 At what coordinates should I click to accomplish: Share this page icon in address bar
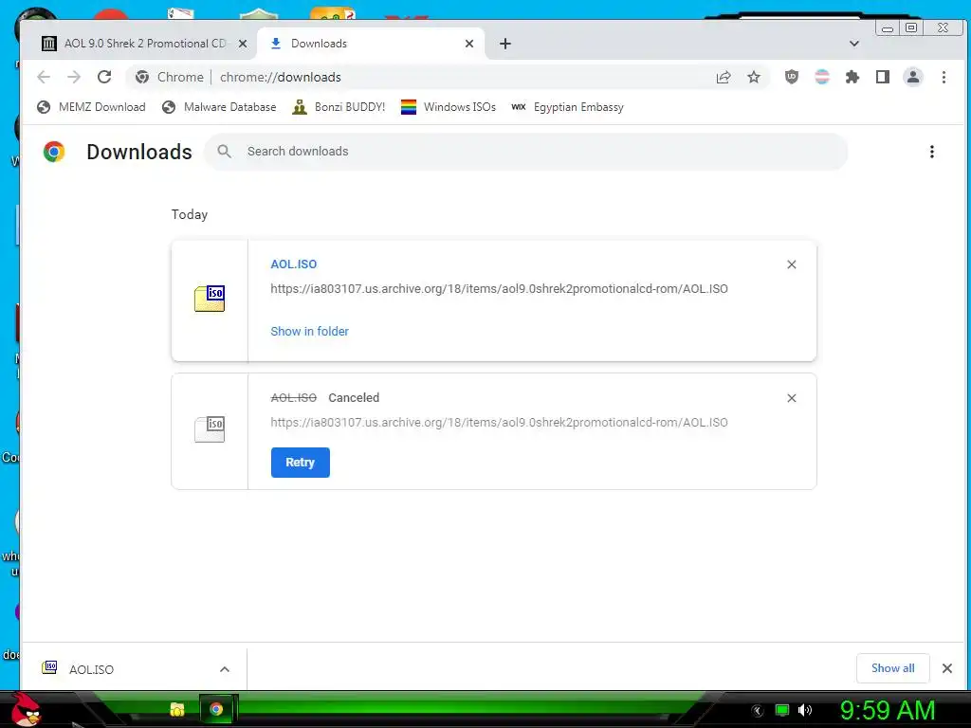tap(724, 77)
